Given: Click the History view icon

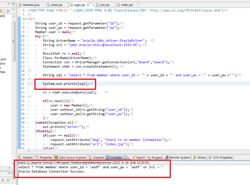Looking at the screenshot, I should pyautogui.click(x=195, y=158).
